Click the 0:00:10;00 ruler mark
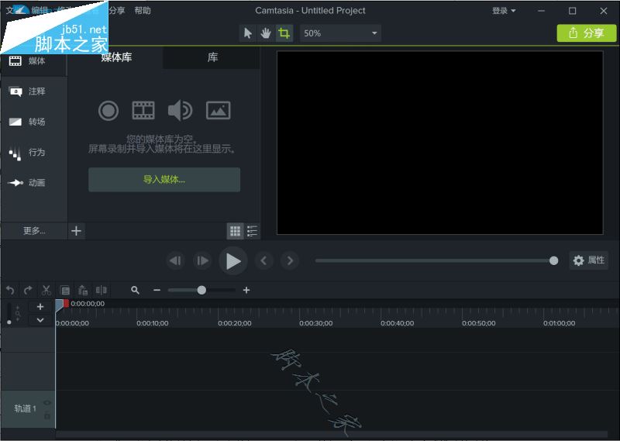This screenshot has height=441, width=620. pyautogui.click(x=152, y=323)
